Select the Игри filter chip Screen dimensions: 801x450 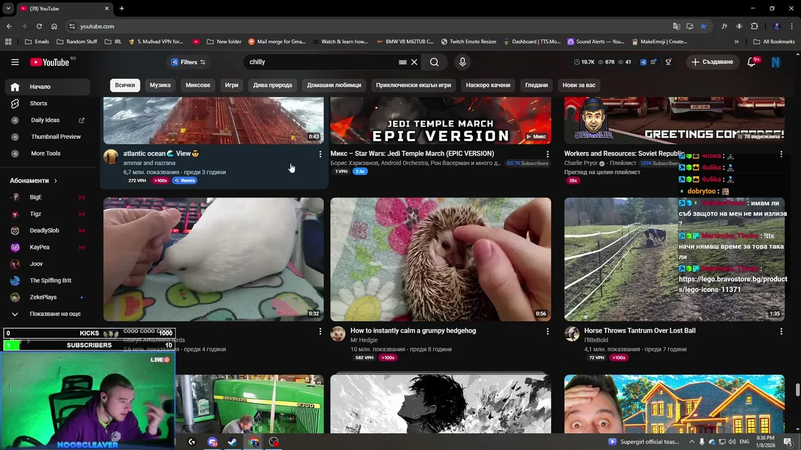232,85
